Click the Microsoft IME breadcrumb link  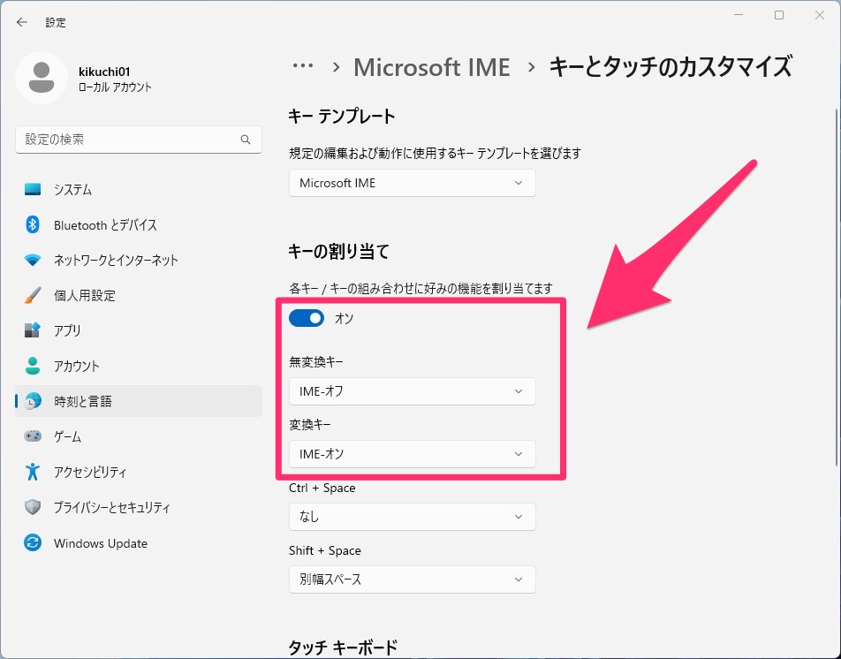coord(431,67)
